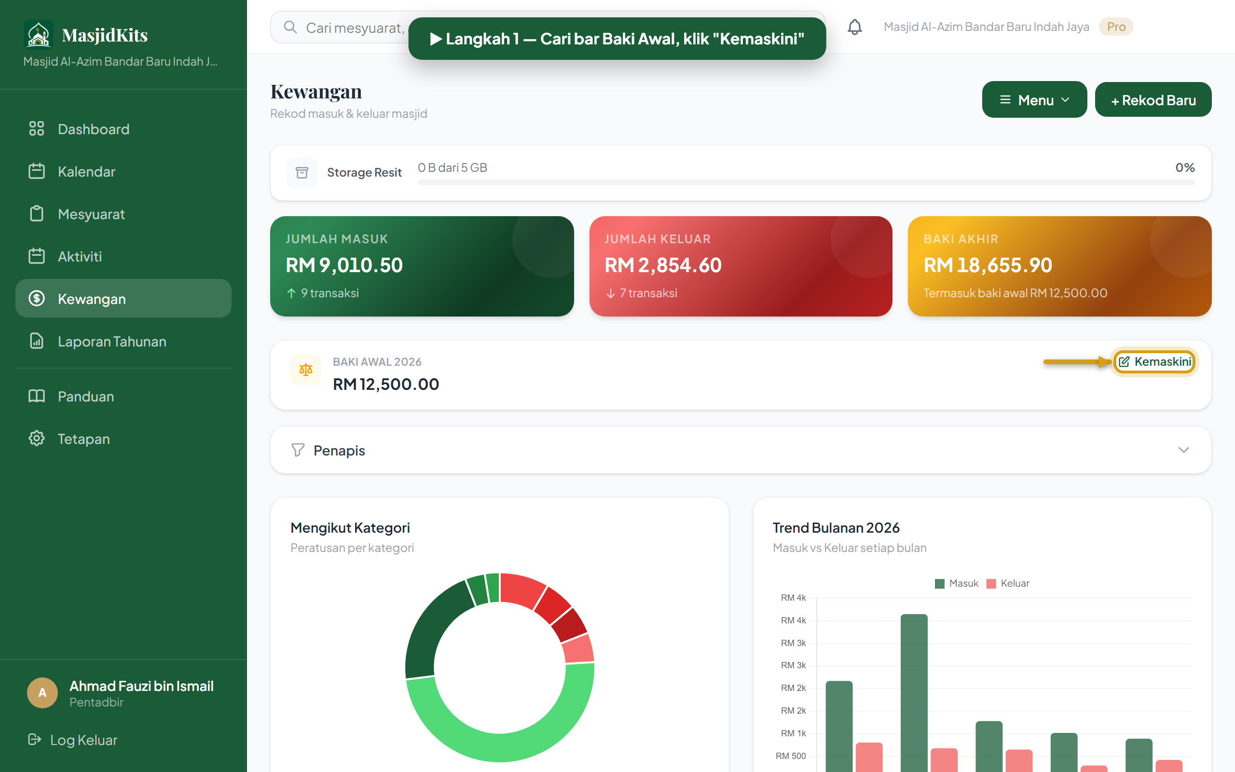This screenshot has height=772, width=1235.
Task: Click the Storage Resit archive icon
Action: pyautogui.click(x=302, y=173)
